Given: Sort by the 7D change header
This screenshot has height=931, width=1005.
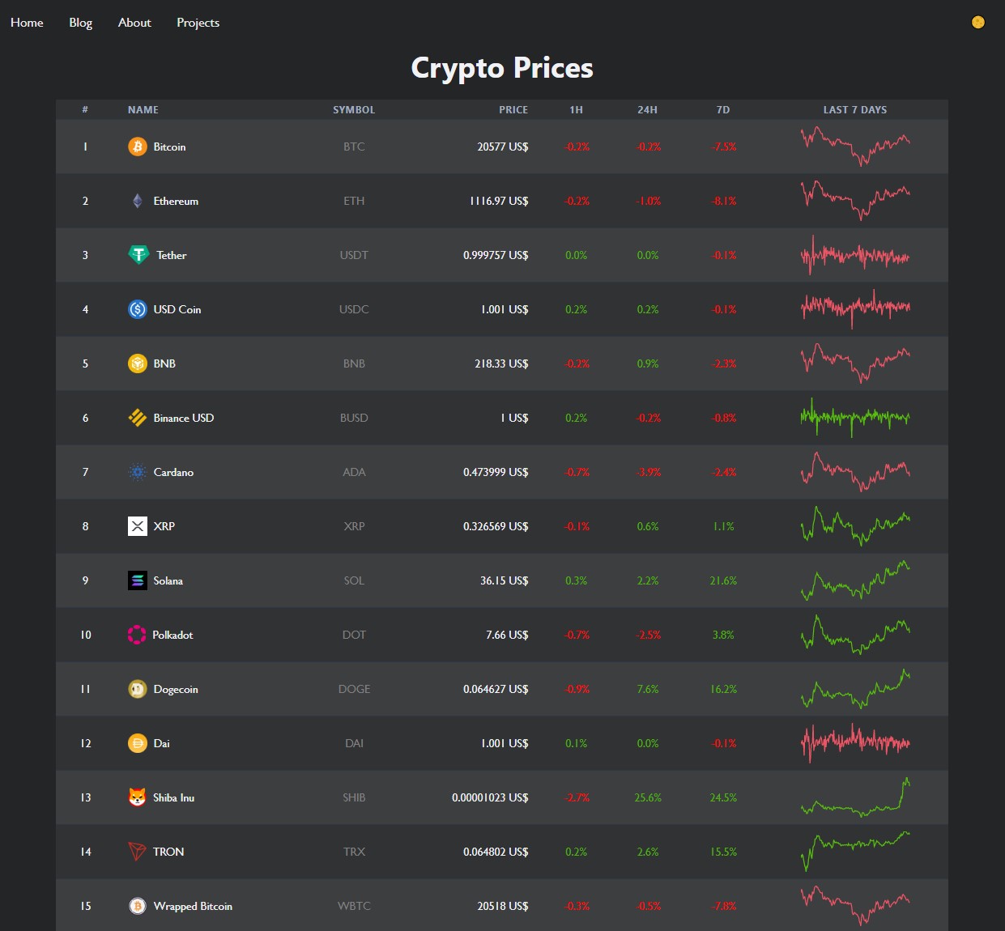Looking at the screenshot, I should point(723,110).
